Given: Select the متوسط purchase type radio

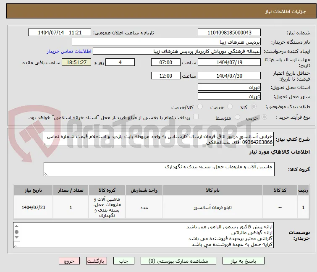Looking at the screenshot, I should (237, 117).
